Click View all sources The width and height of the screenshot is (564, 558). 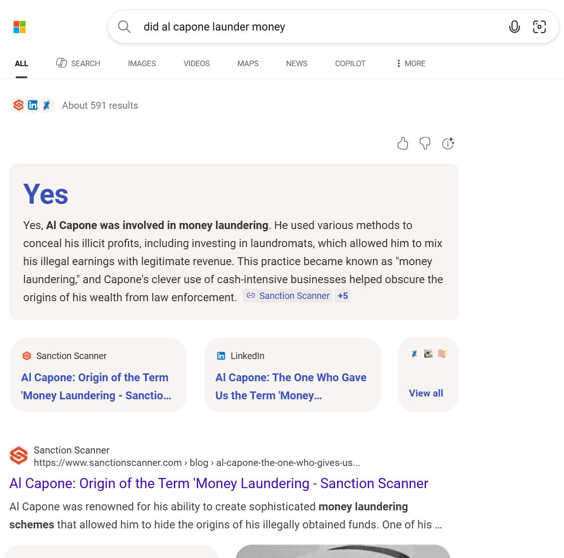(426, 393)
